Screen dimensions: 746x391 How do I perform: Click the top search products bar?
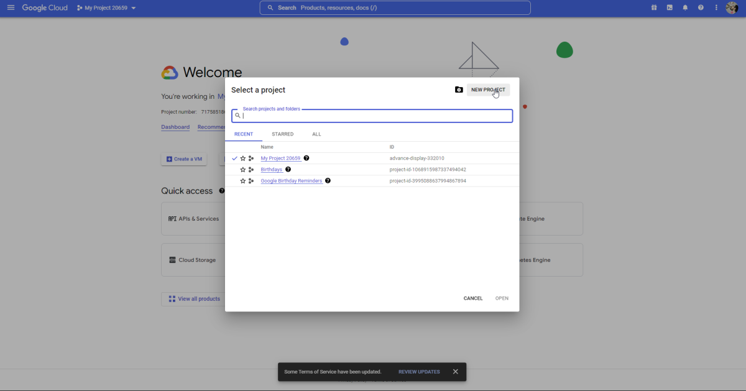tap(395, 7)
